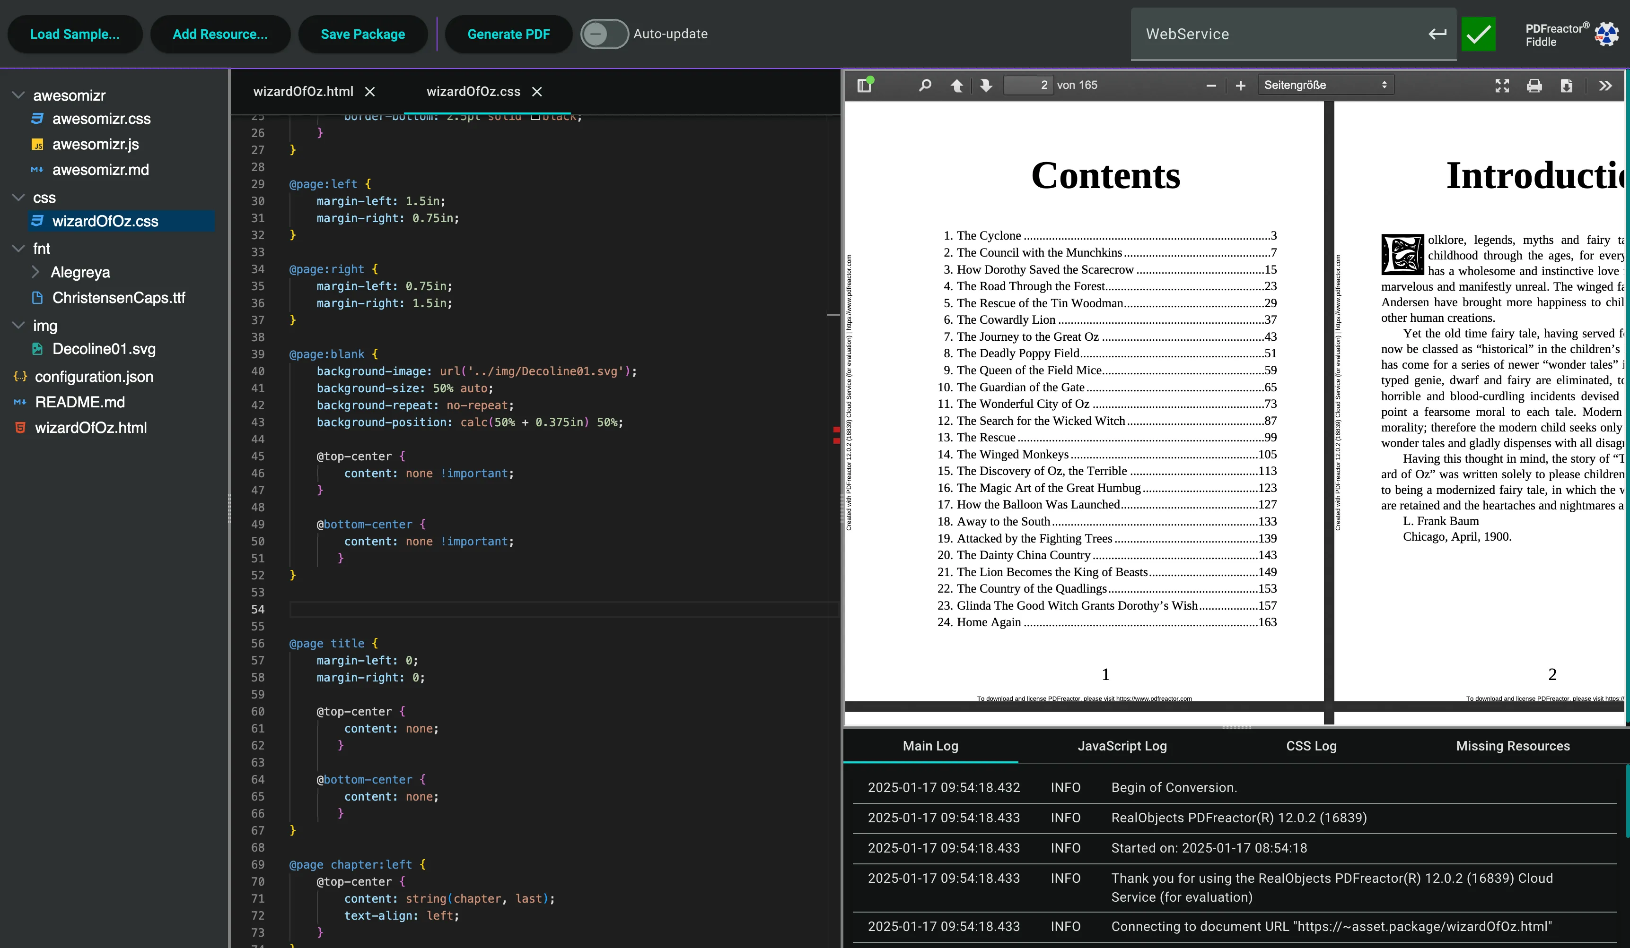Open README.md in the file tree

tap(79, 402)
